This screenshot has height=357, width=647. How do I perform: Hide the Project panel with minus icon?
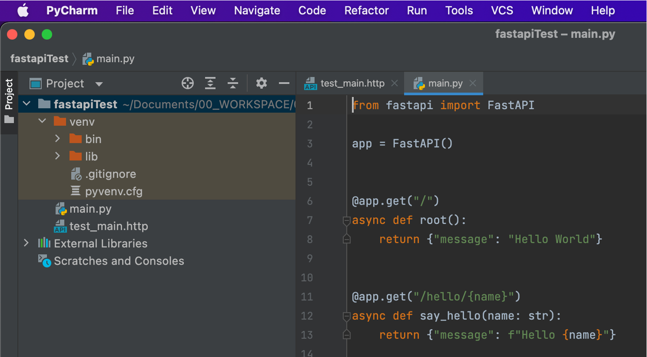[x=284, y=83]
